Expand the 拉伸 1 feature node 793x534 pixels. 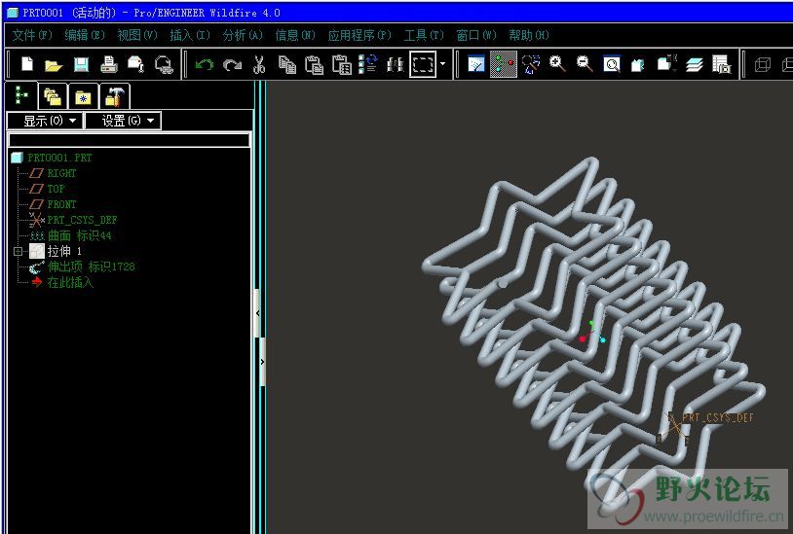[x=18, y=251]
